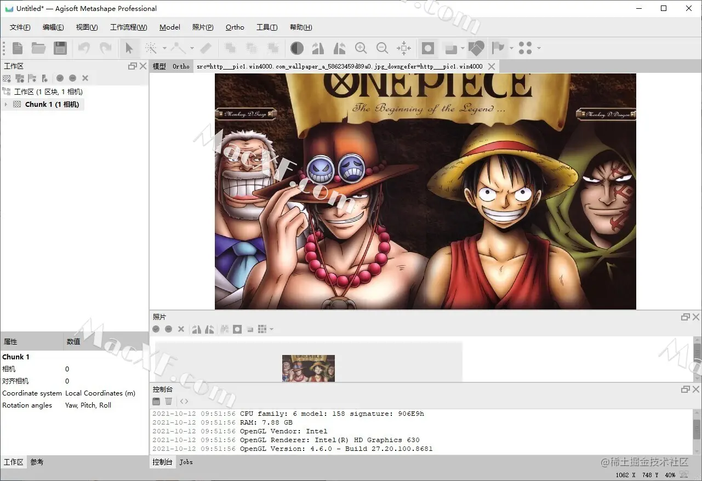Open the Model menu
The image size is (702, 481).
170,27
